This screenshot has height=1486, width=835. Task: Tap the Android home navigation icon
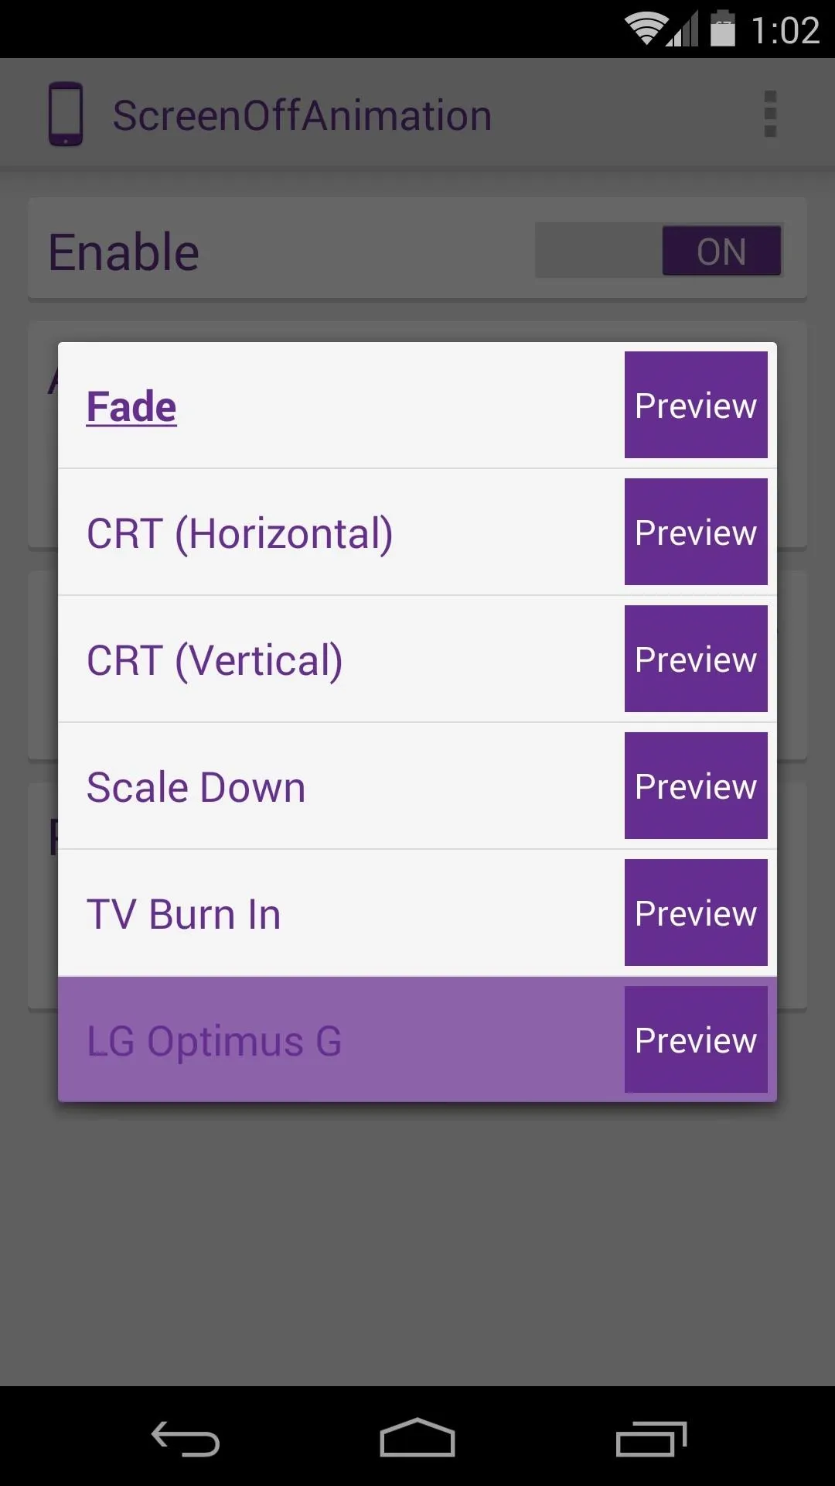pos(417,1437)
